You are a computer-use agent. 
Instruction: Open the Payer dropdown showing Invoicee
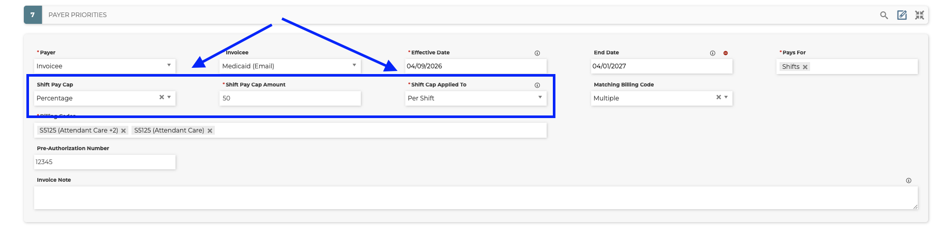105,66
